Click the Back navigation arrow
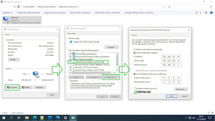 pyautogui.click(x=3, y=7)
